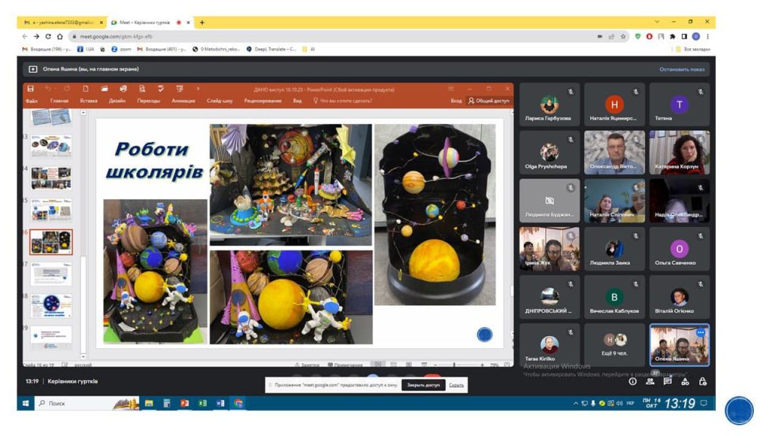Switch to the Дизайн ribbon tab

(x=117, y=101)
